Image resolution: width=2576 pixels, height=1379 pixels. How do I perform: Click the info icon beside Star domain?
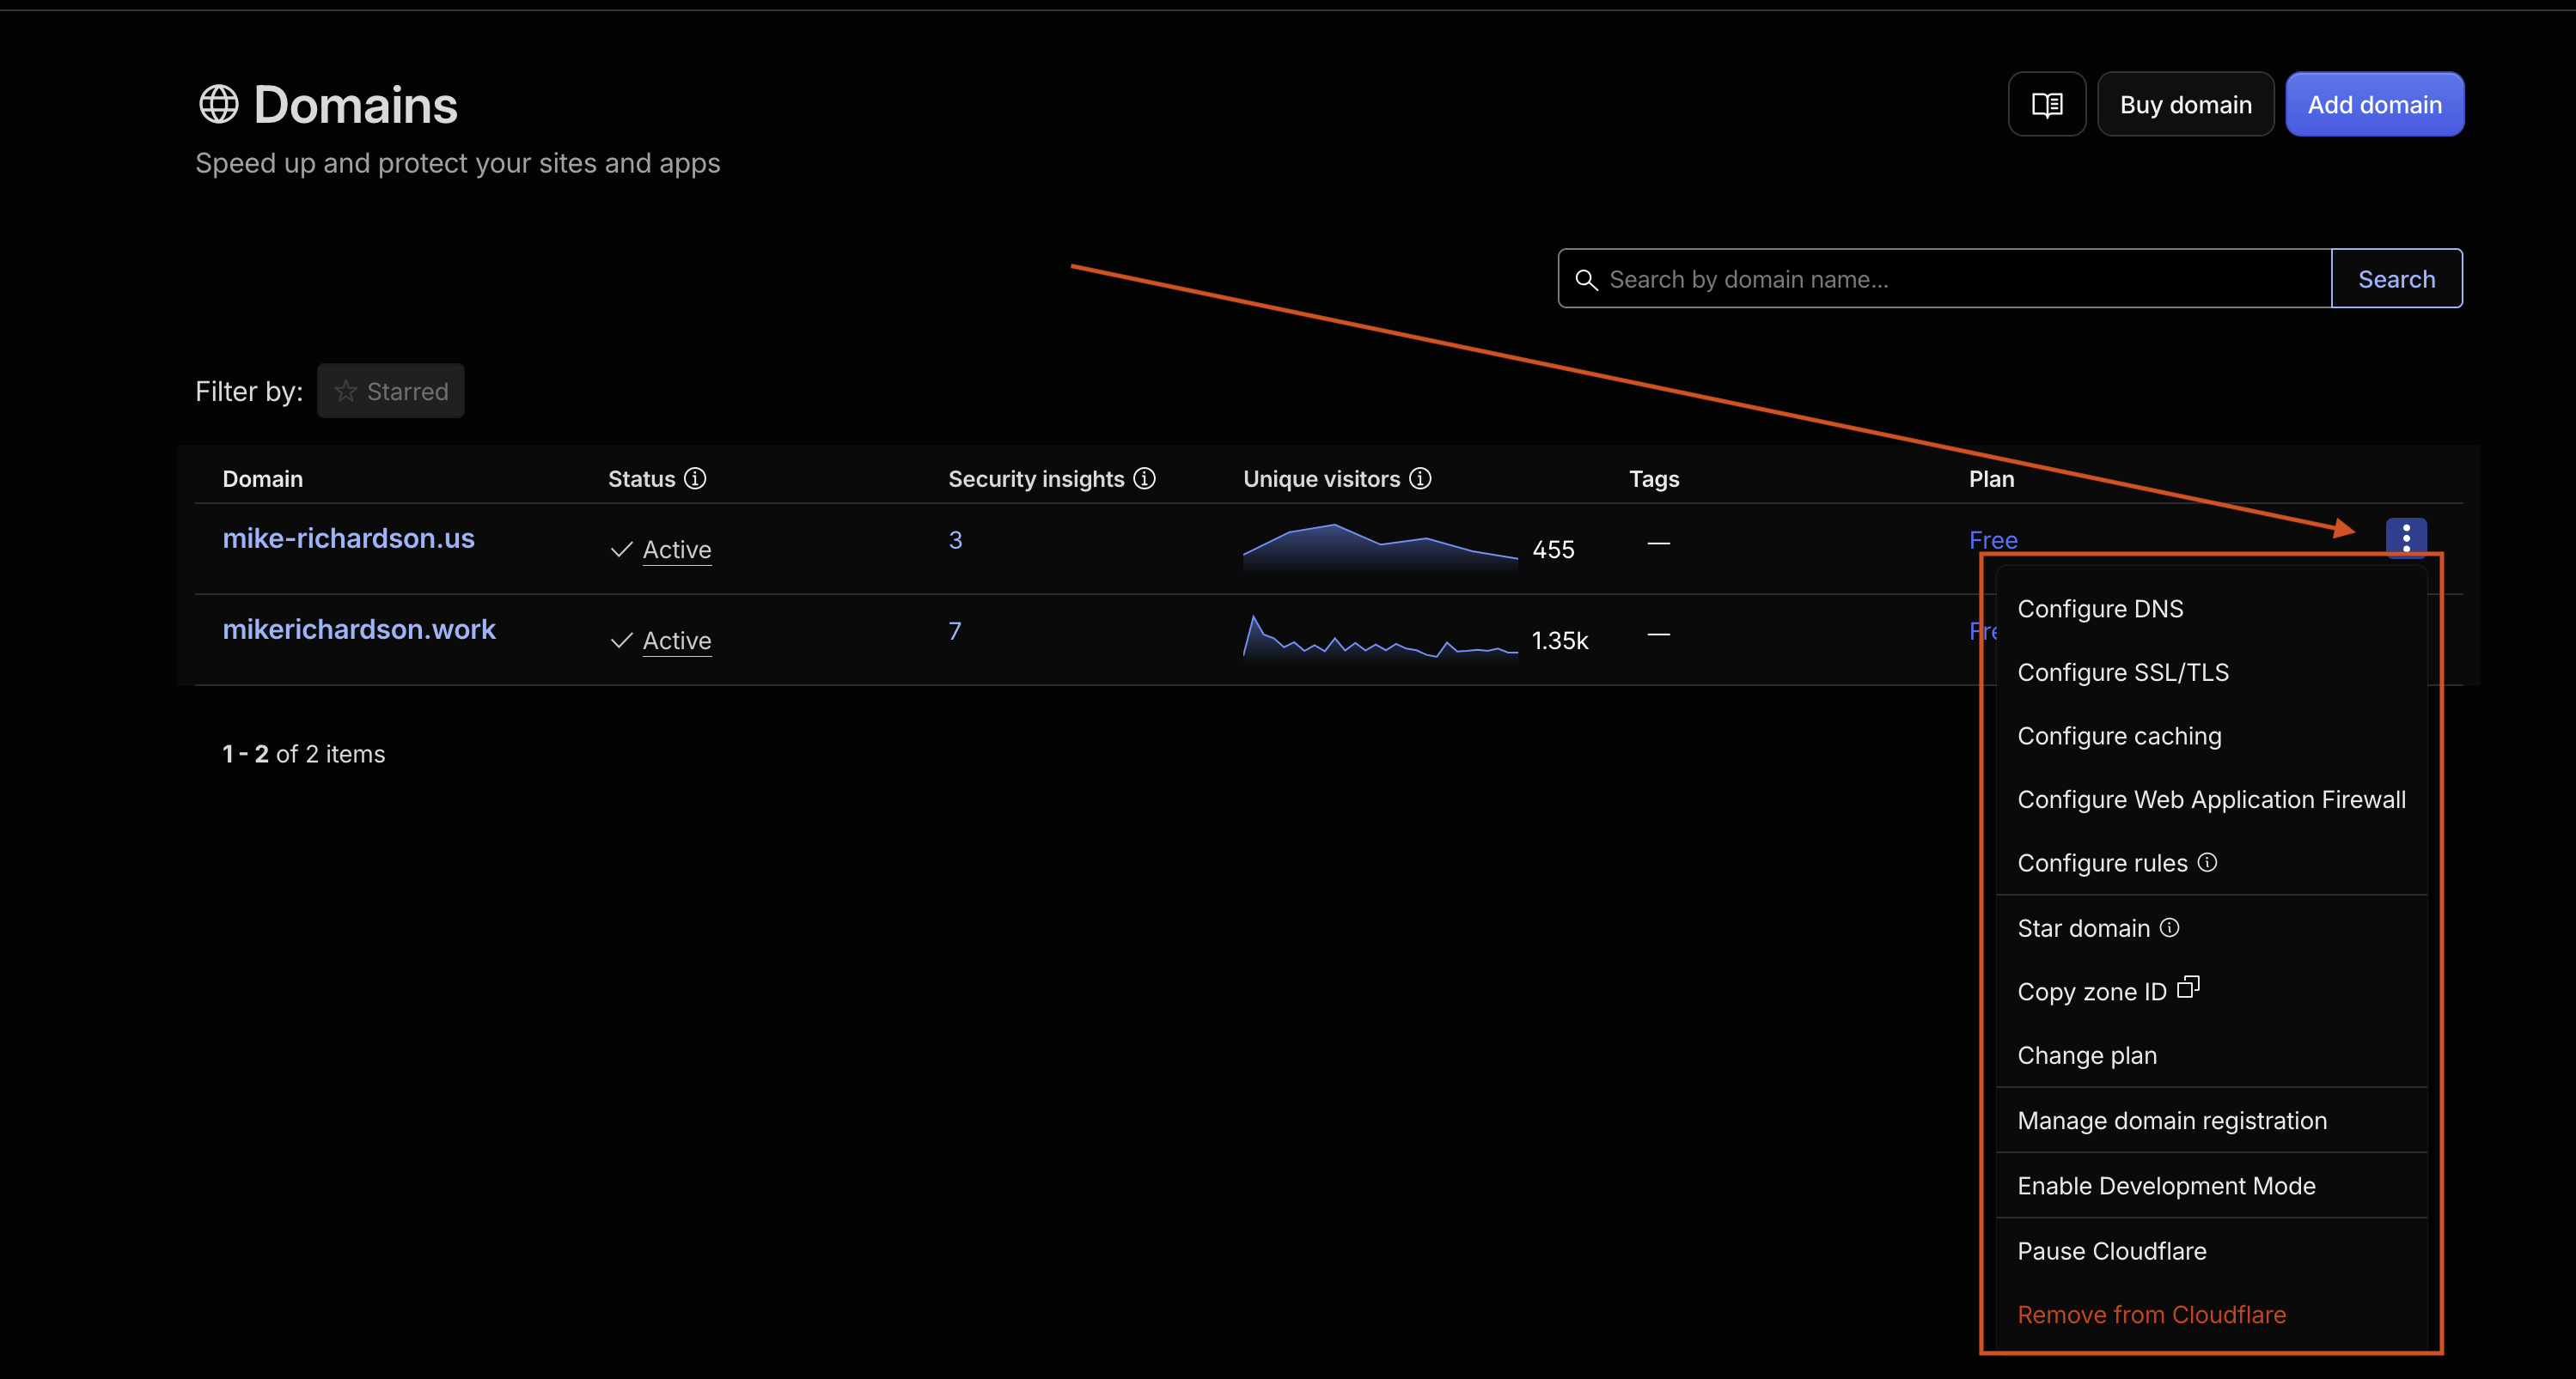click(x=2169, y=927)
